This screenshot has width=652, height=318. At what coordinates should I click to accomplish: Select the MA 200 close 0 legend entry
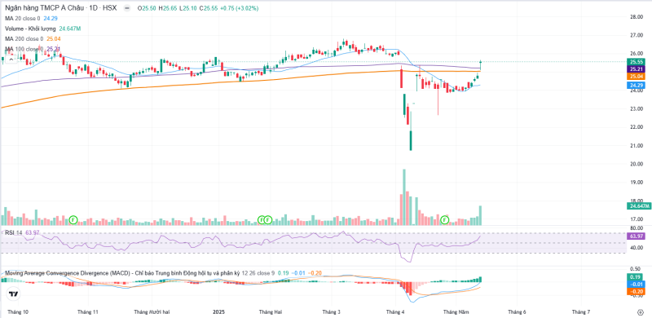coord(24,38)
